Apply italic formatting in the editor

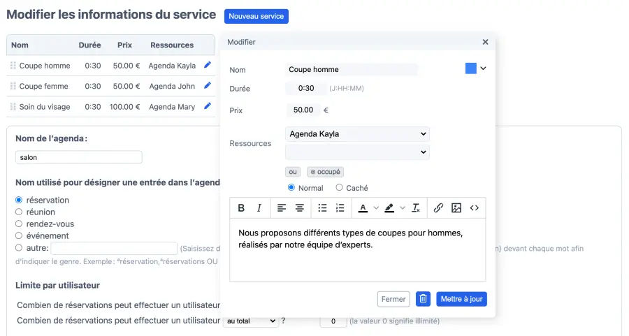click(259, 208)
